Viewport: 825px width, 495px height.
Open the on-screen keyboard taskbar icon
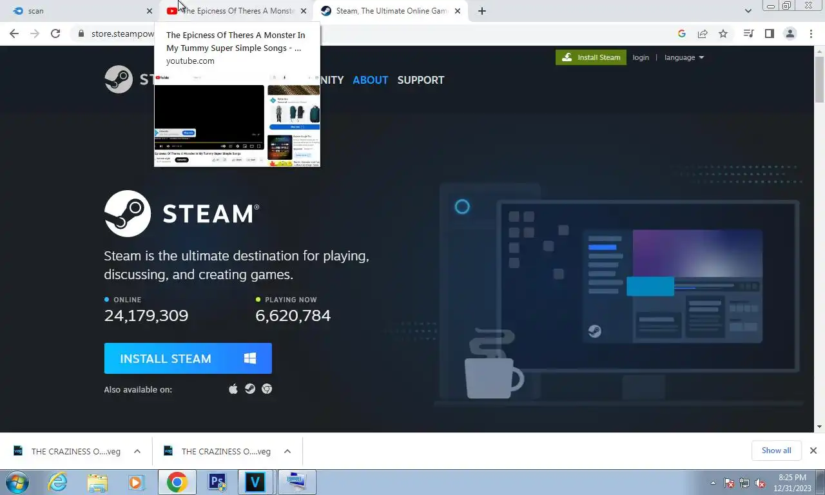(x=296, y=482)
